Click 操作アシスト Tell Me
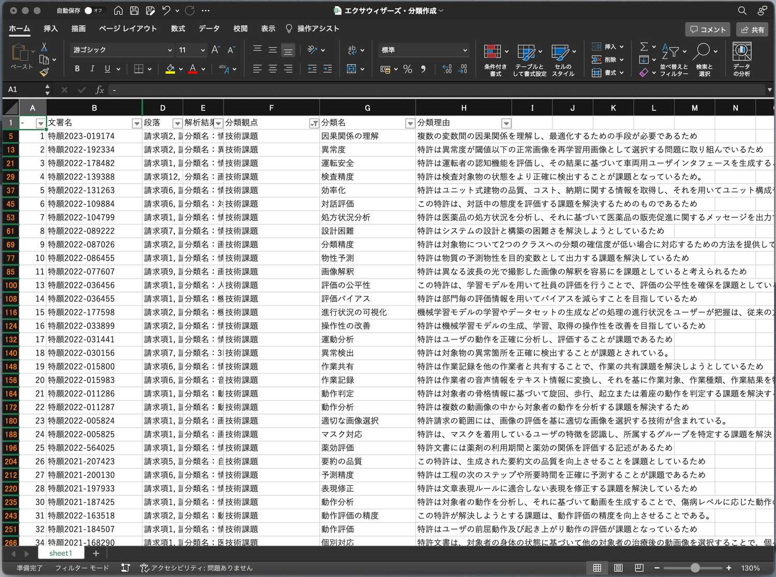776x577 pixels. tap(313, 28)
